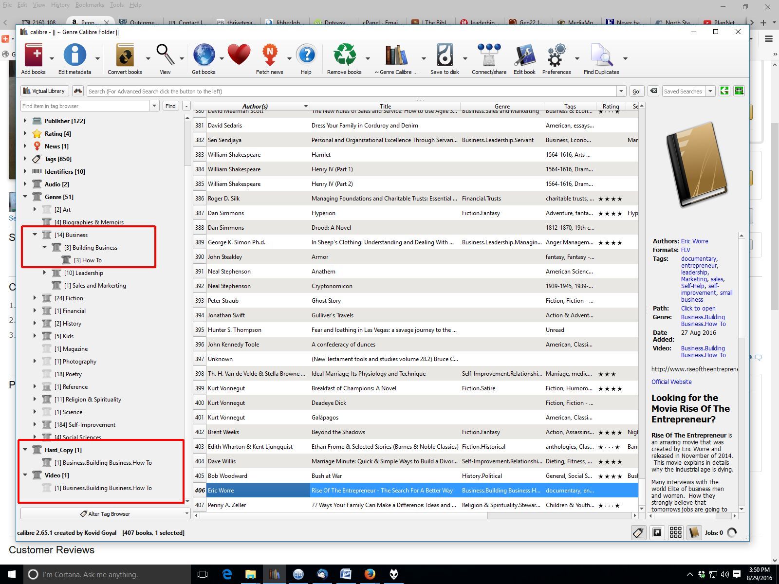Click the book list horizontal scrollbar
This screenshot has width=779, height=584.
[415, 515]
